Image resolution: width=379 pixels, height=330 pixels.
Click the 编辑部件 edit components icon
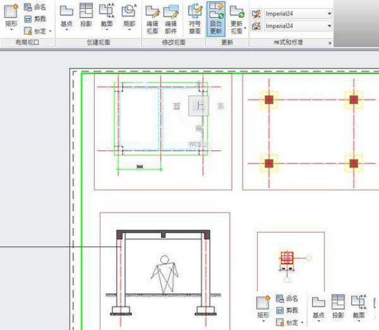(x=171, y=18)
